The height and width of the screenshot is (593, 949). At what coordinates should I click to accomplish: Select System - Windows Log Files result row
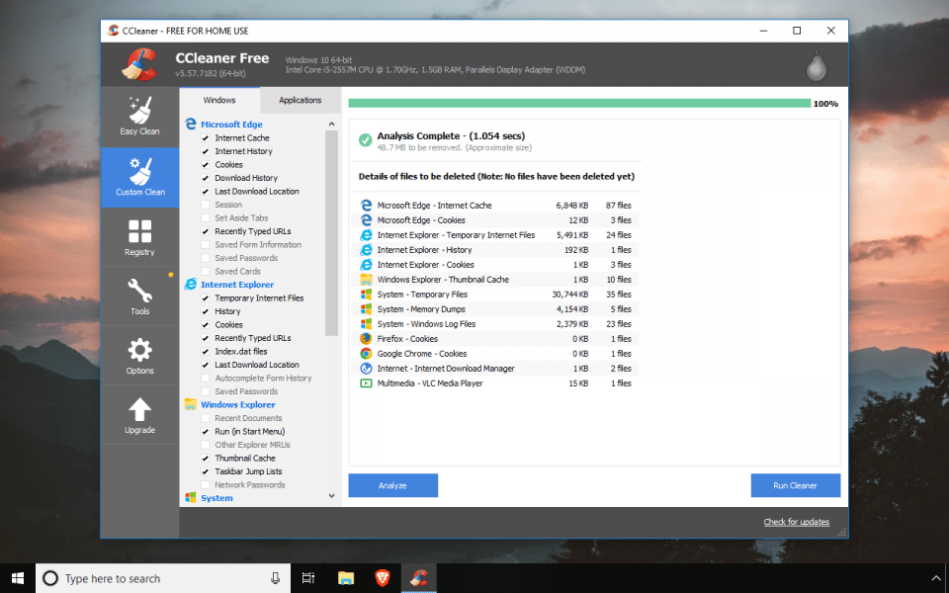coord(495,324)
